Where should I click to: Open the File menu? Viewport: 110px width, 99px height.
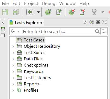[x=5, y=4]
